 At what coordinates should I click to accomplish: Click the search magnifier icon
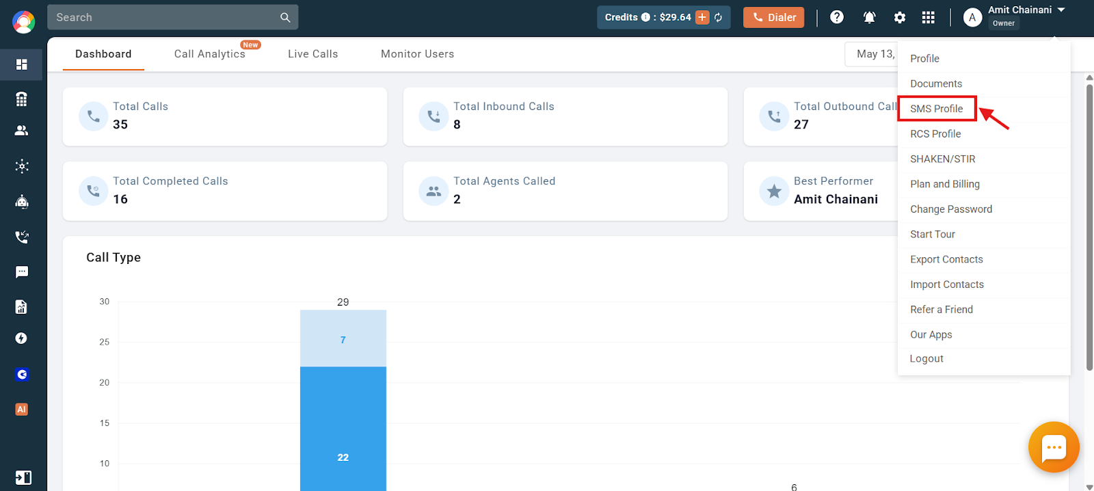(x=285, y=18)
